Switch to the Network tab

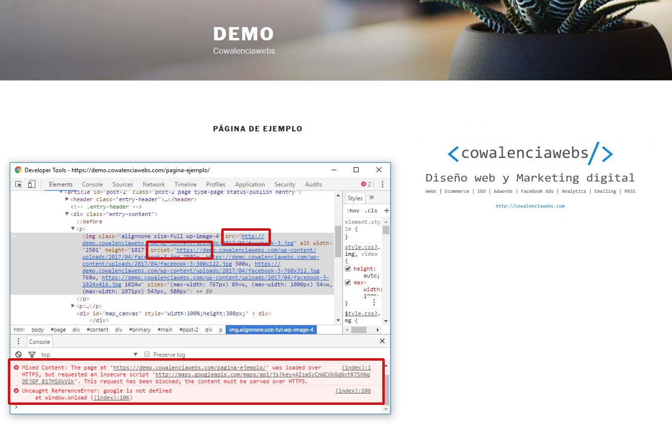(154, 184)
